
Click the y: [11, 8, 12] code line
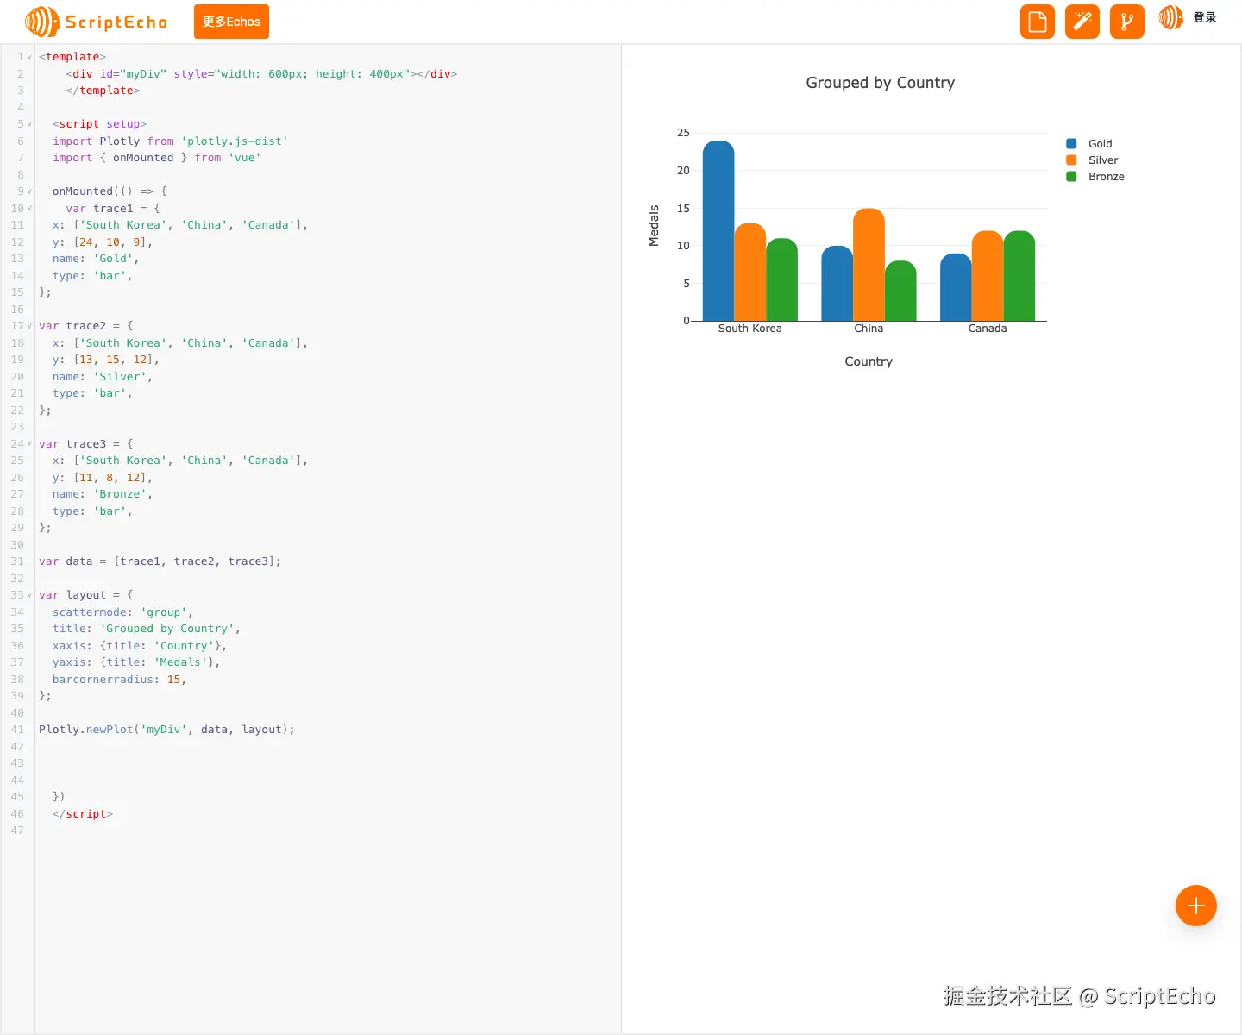click(x=102, y=478)
